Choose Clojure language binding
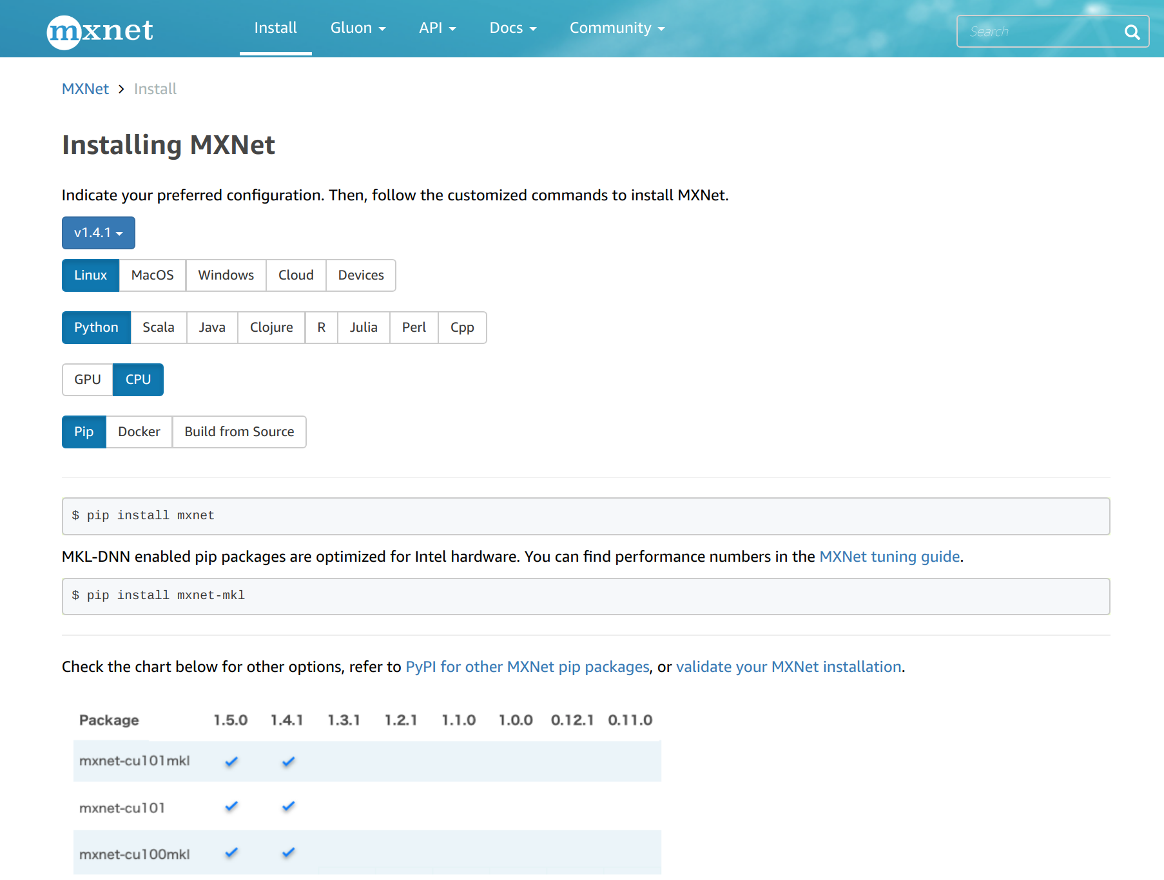 pyautogui.click(x=271, y=327)
